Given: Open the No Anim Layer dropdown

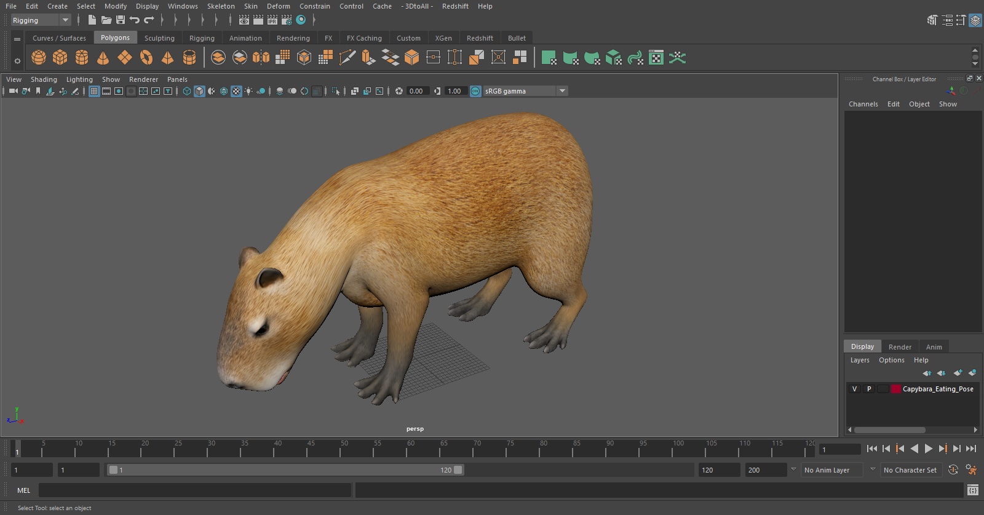Looking at the screenshot, I should pos(833,470).
